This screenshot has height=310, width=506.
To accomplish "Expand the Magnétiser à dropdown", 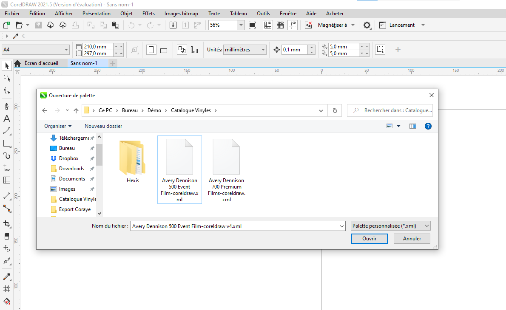I will coord(353,25).
